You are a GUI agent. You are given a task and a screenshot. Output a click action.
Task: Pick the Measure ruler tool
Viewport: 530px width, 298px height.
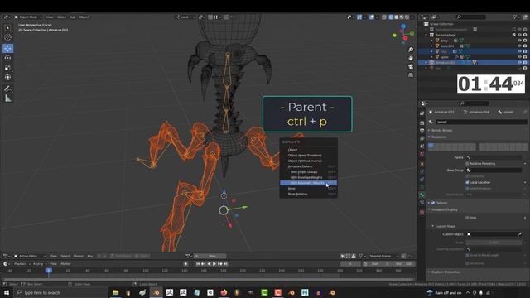click(7, 99)
